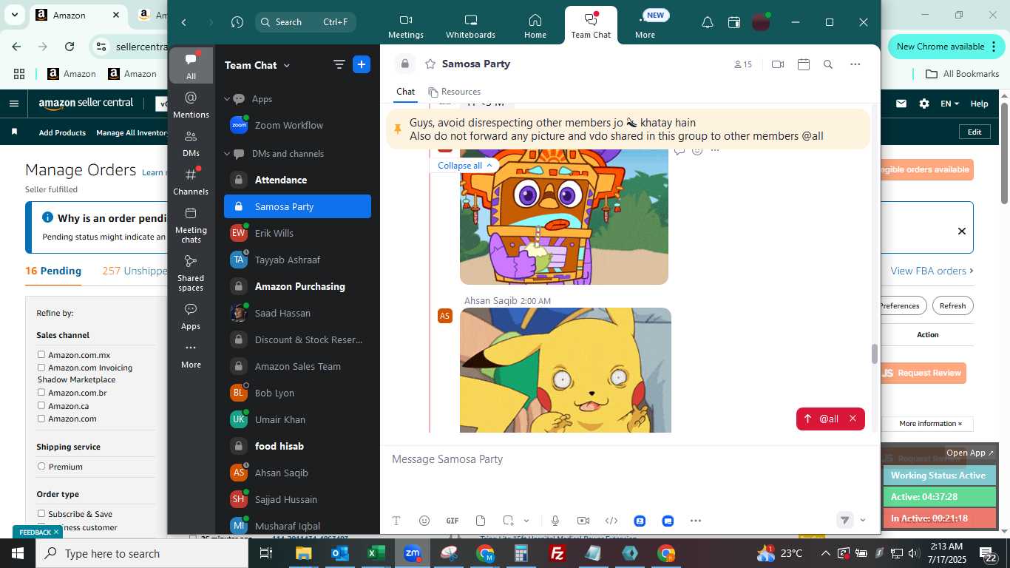
Task: Open Zoom Workflow app chat
Action: tap(297, 125)
